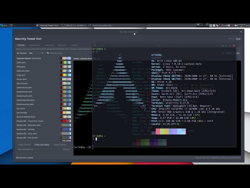This screenshot has width=250, height=188.
Task: Select the Atelierdune.dark theme
Action: pyautogui.click(x=24, y=88)
